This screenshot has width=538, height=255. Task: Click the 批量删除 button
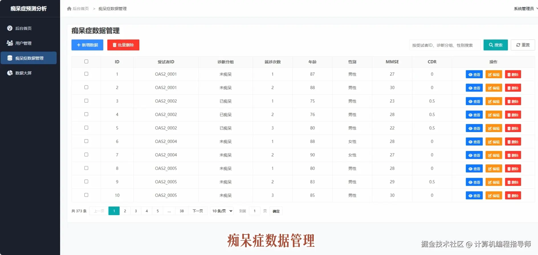click(x=123, y=45)
